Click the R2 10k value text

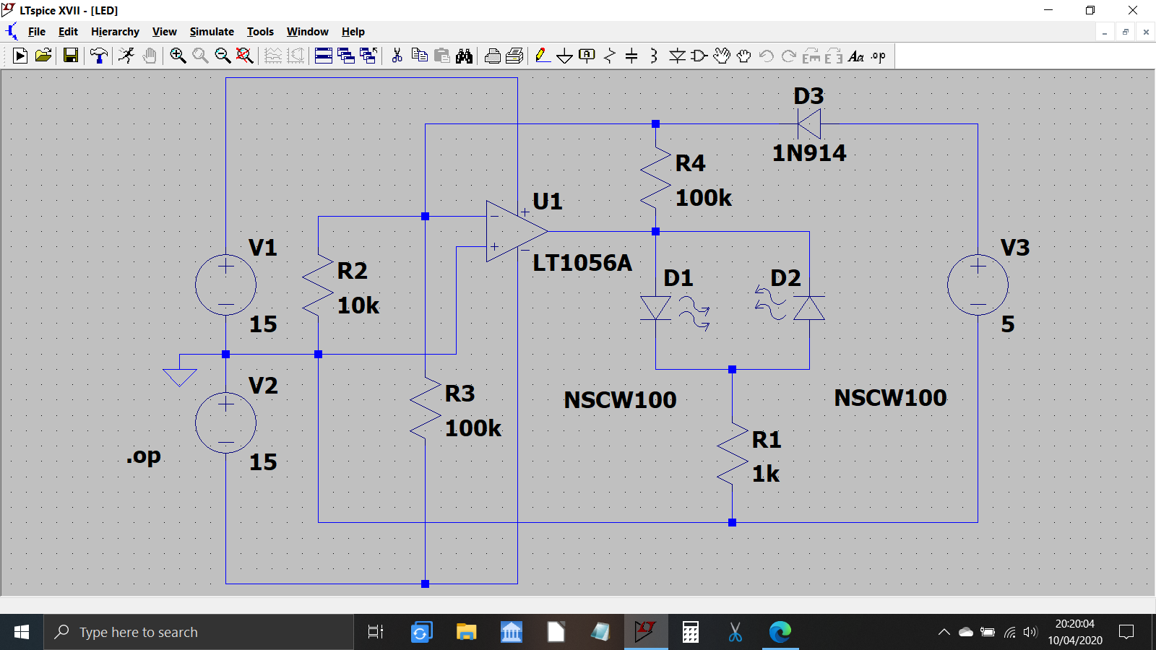[x=358, y=305]
